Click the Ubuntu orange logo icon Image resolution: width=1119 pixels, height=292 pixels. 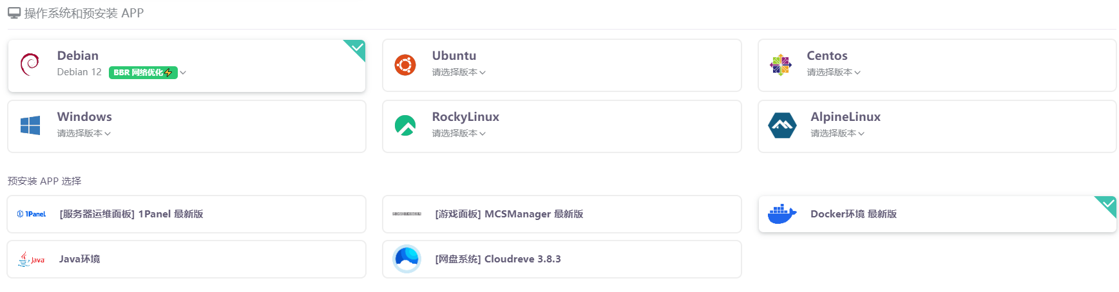click(x=405, y=65)
